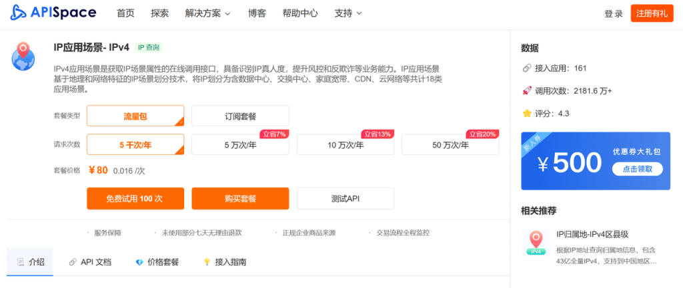Expand the 解决方案 dropdown menu
The image size is (683, 288).
(207, 13)
